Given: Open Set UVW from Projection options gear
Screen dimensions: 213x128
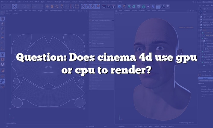Looking at the screenshot, I should pyautogui.click(x=113, y=20).
